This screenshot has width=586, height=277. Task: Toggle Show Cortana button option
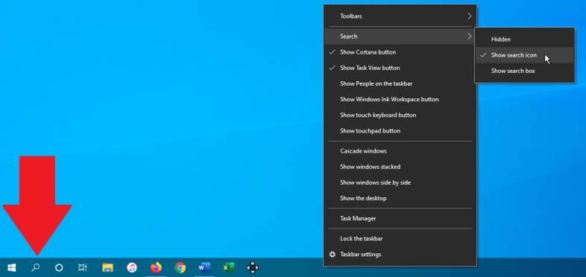click(400, 52)
